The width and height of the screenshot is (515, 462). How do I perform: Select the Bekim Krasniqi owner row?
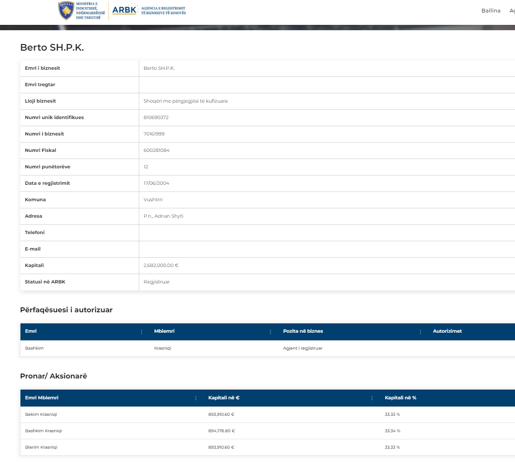point(41,414)
